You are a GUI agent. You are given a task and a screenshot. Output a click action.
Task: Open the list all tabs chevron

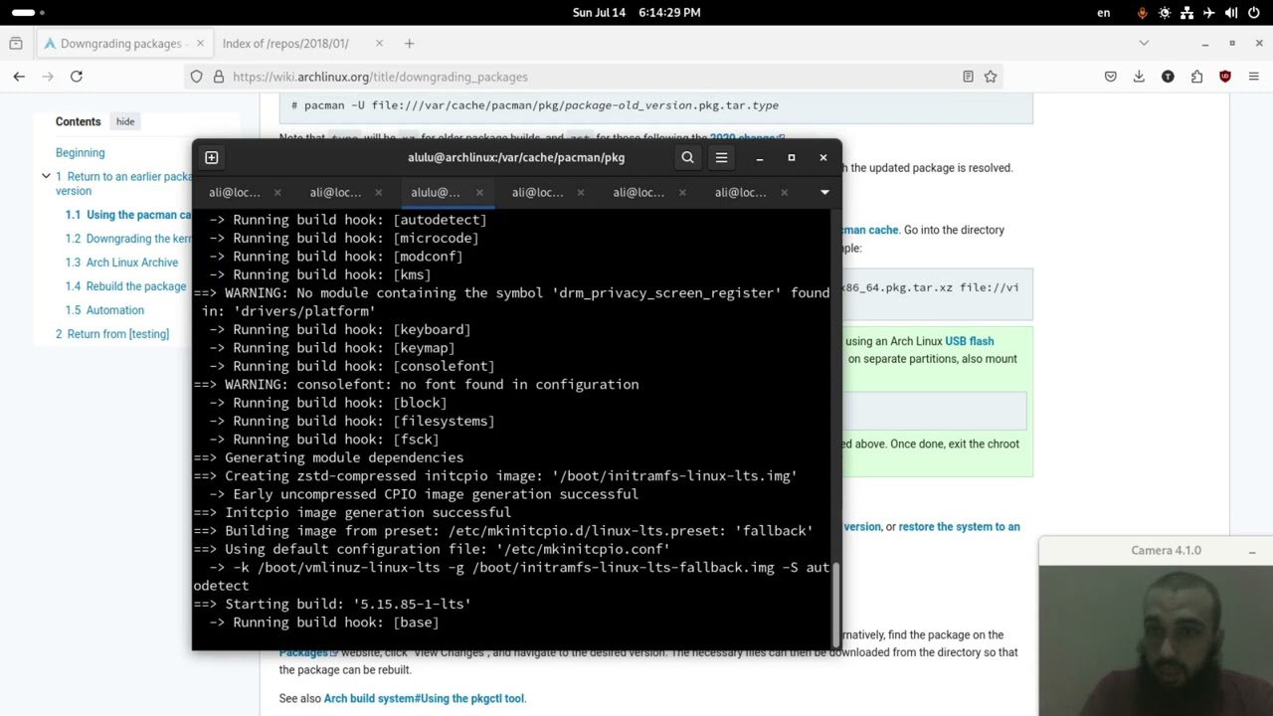point(1144,43)
